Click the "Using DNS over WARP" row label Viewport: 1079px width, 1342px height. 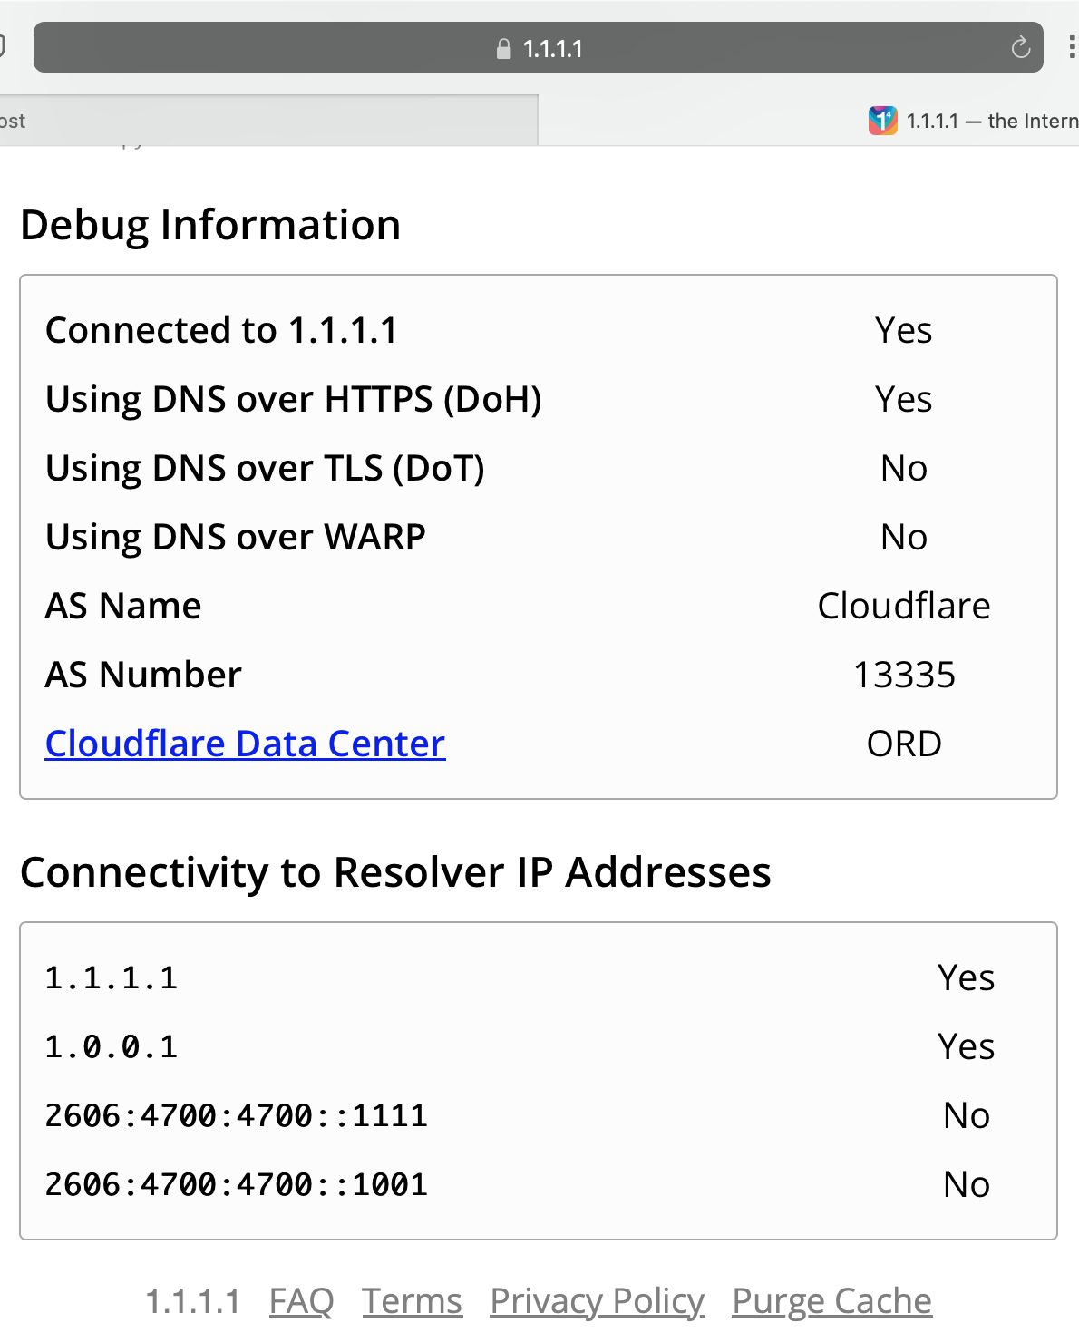(x=236, y=537)
